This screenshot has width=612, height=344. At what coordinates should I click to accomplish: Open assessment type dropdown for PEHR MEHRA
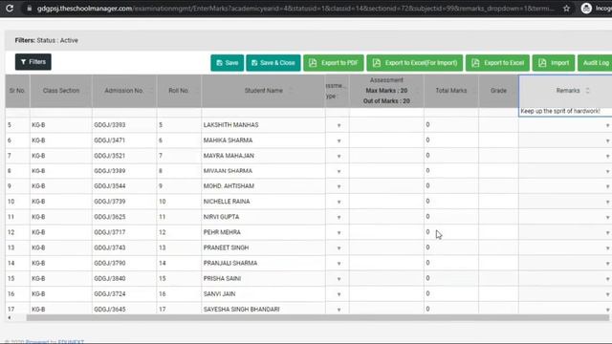pyautogui.click(x=339, y=233)
